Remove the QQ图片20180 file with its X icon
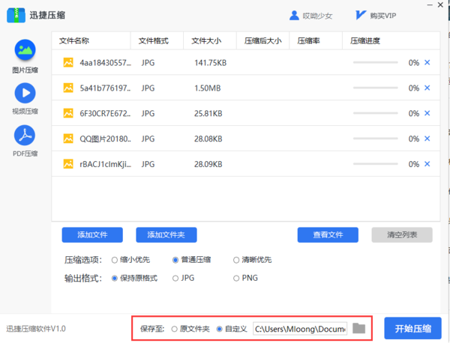 [427, 139]
